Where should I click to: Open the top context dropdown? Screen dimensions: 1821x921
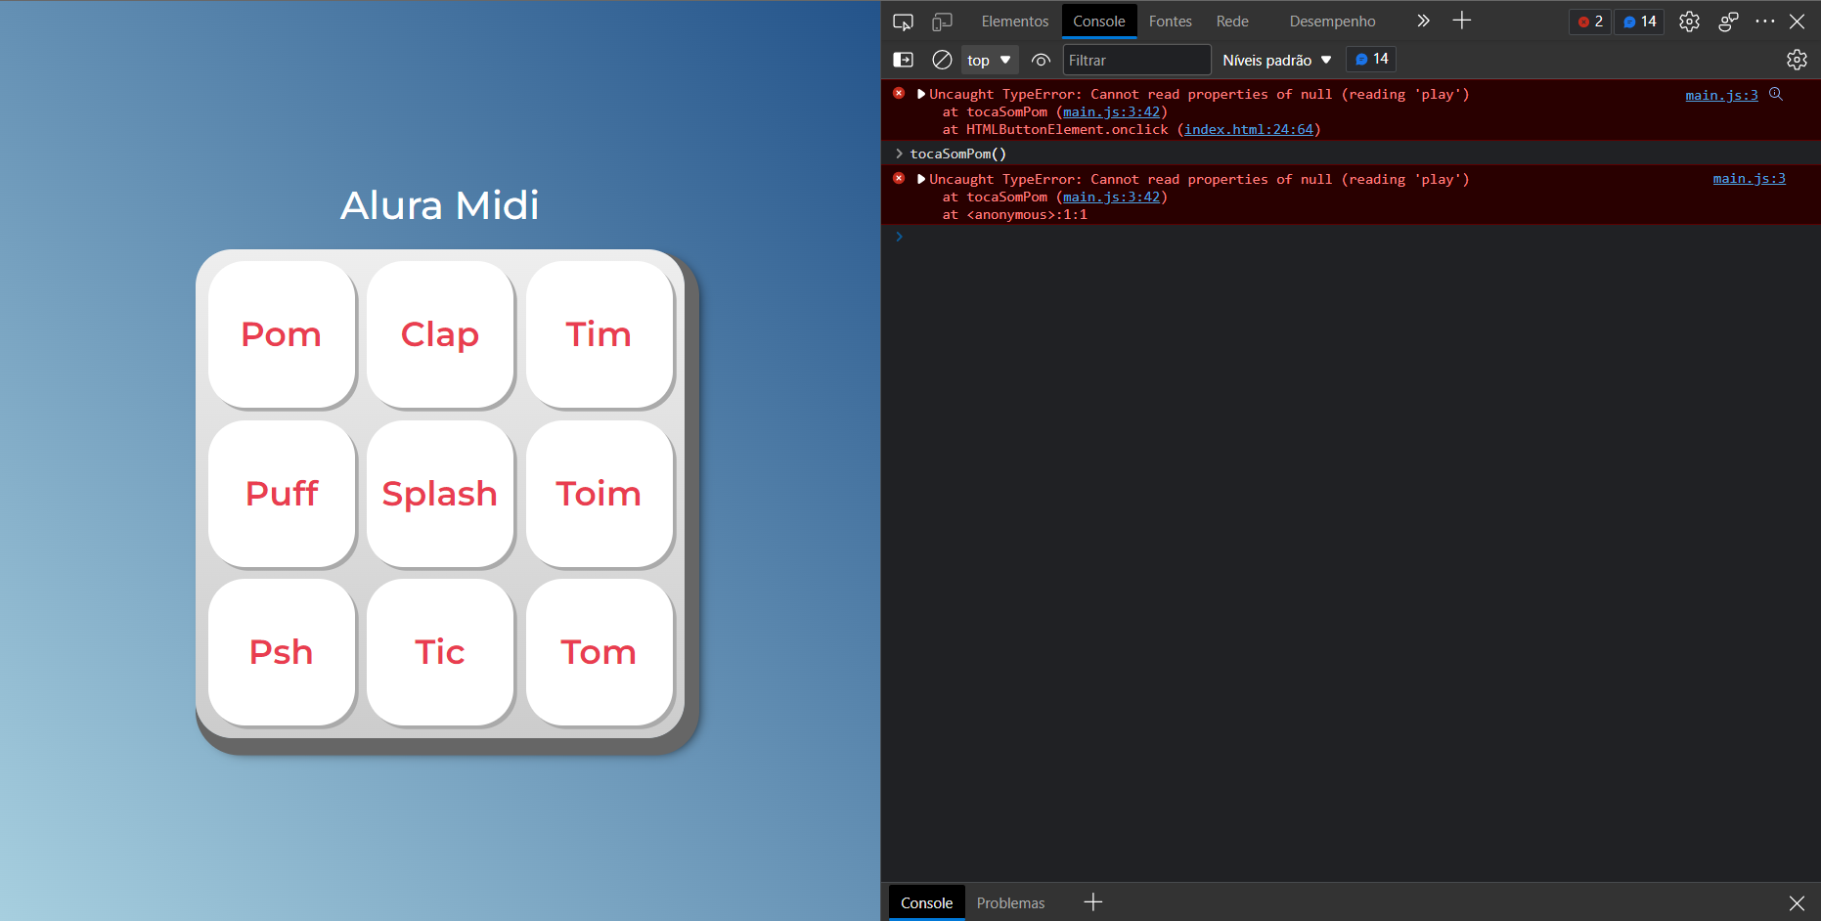pos(990,60)
